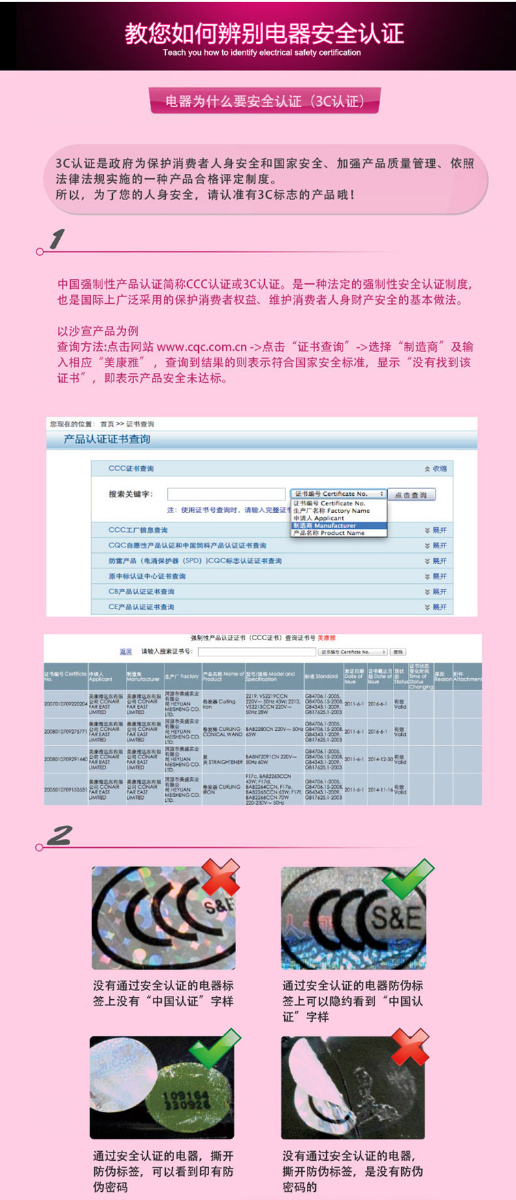
Task: Click the 2014-12-30 expiry date cell
Action: [380, 759]
